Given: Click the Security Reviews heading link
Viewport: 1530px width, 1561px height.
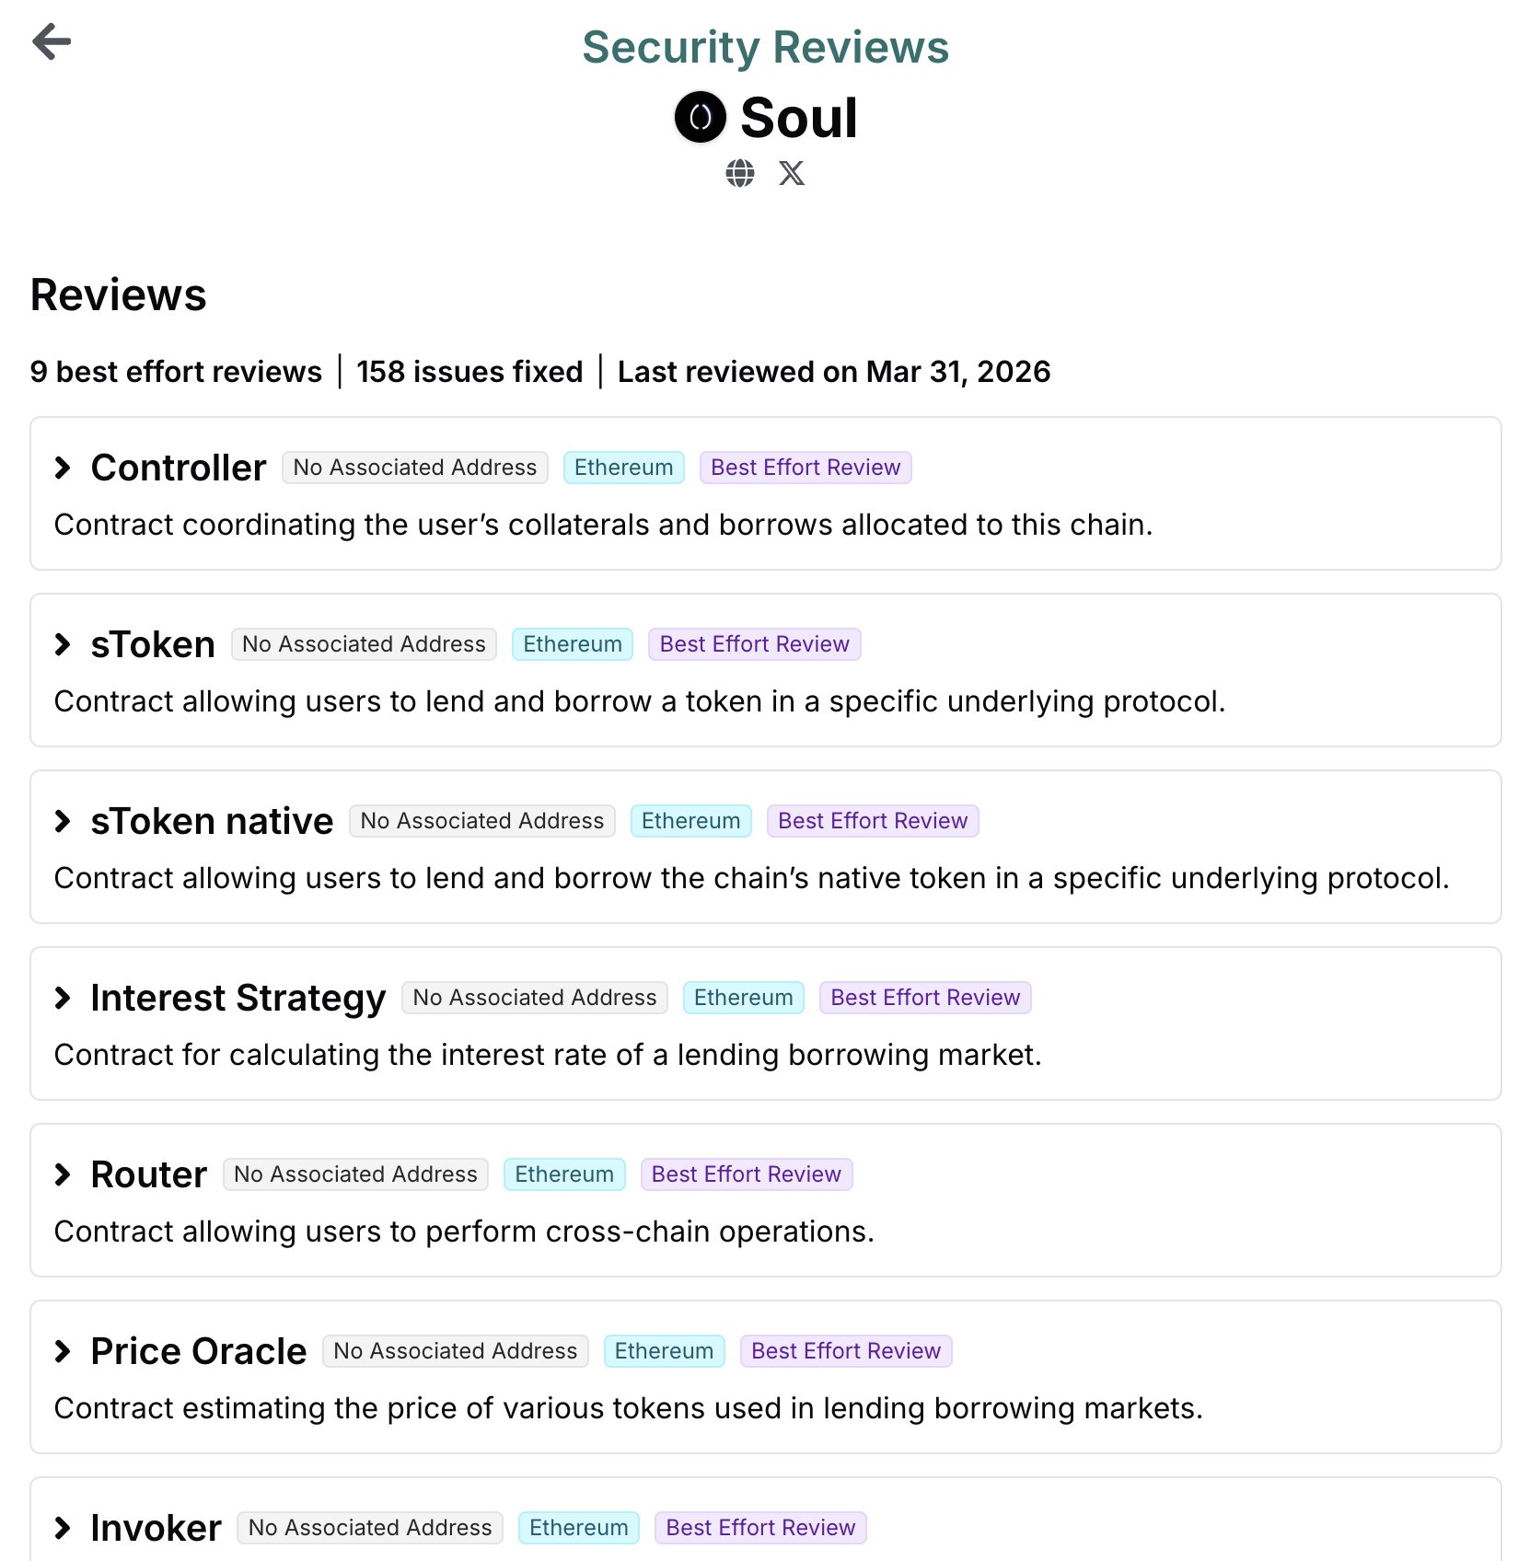Looking at the screenshot, I should click(x=765, y=47).
